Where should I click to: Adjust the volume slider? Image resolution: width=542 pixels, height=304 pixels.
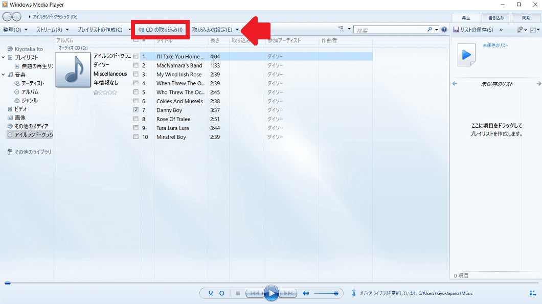[326, 293]
